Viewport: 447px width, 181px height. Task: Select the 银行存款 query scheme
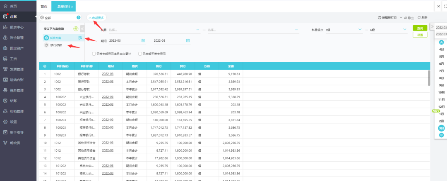pyautogui.click(x=56, y=45)
